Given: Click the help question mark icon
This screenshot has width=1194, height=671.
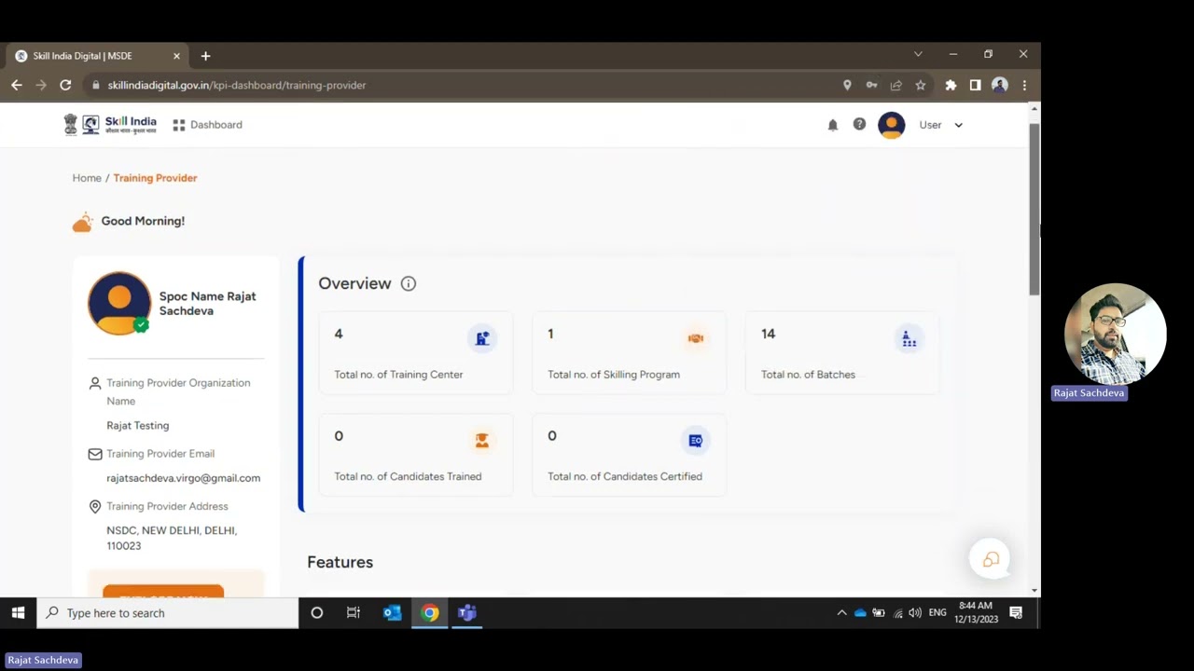Looking at the screenshot, I should click(x=859, y=124).
